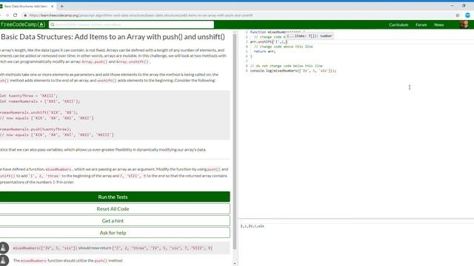Screen dimensions: 474x266
Task: Click Ask for help button
Action: [x=113, y=233]
